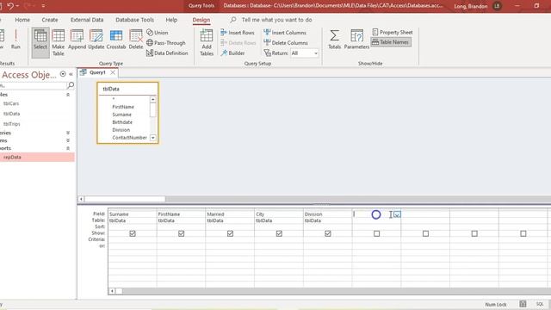Open navigation pane options circle menu
The image size is (551, 310).
(63, 74)
